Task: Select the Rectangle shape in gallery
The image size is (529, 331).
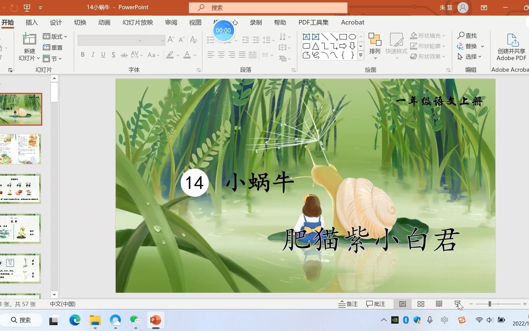Action: [343, 37]
